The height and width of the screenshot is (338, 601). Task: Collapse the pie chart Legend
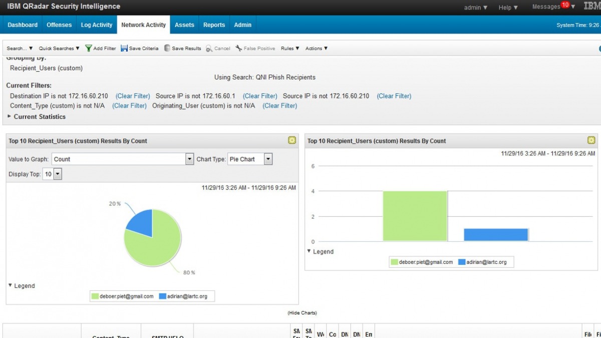coord(11,285)
